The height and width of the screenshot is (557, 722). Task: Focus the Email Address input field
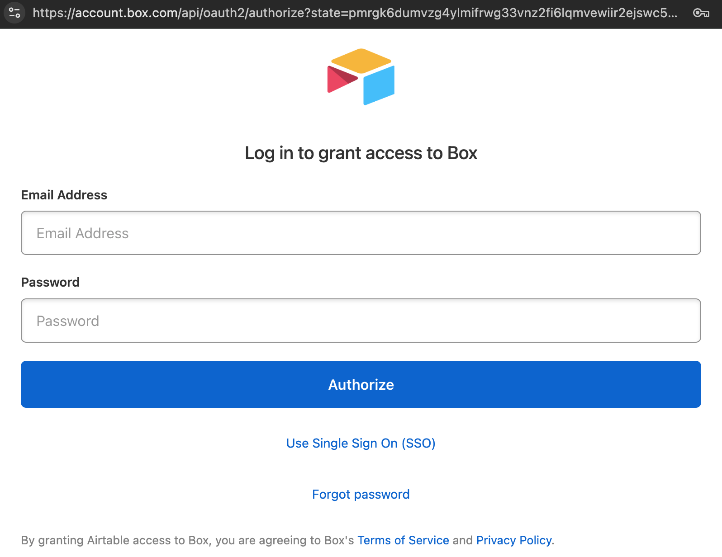click(x=361, y=233)
